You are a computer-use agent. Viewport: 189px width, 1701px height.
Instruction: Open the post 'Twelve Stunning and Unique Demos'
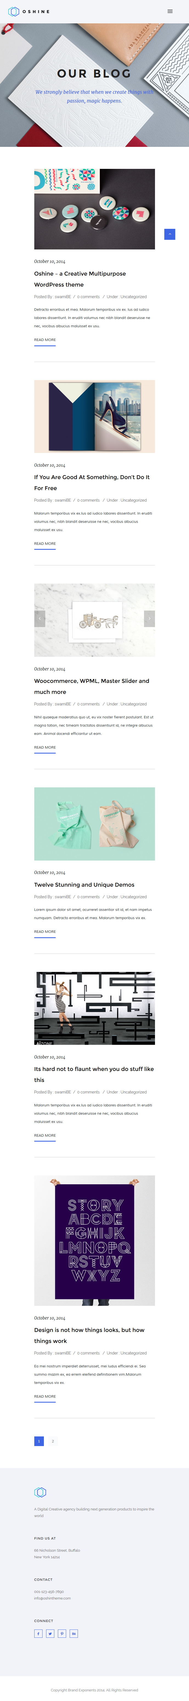(x=84, y=885)
